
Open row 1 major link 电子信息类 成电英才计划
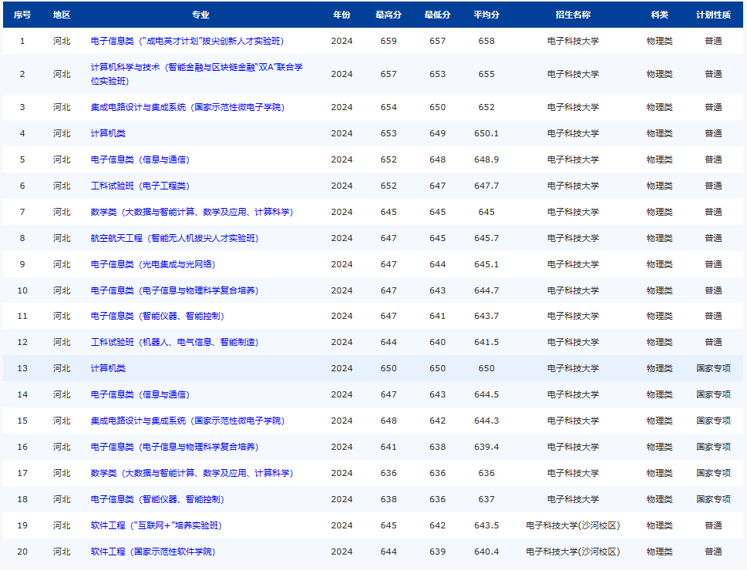(187, 41)
